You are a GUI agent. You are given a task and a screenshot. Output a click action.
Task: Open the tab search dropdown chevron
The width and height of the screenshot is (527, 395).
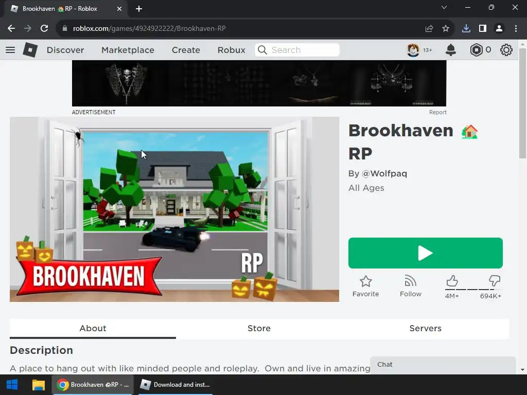point(444,7)
